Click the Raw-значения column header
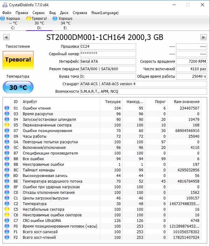The height and width of the screenshot is (246, 210). coord(184,102)
